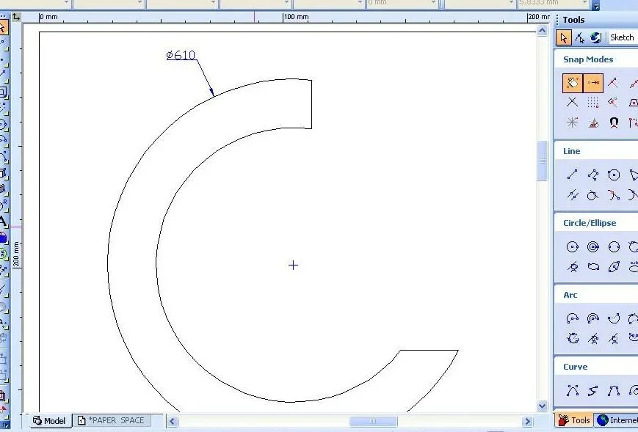Select the Double point circle tool
The width and height of the screenshot is (638, 432).
click(x=614, y=246)
